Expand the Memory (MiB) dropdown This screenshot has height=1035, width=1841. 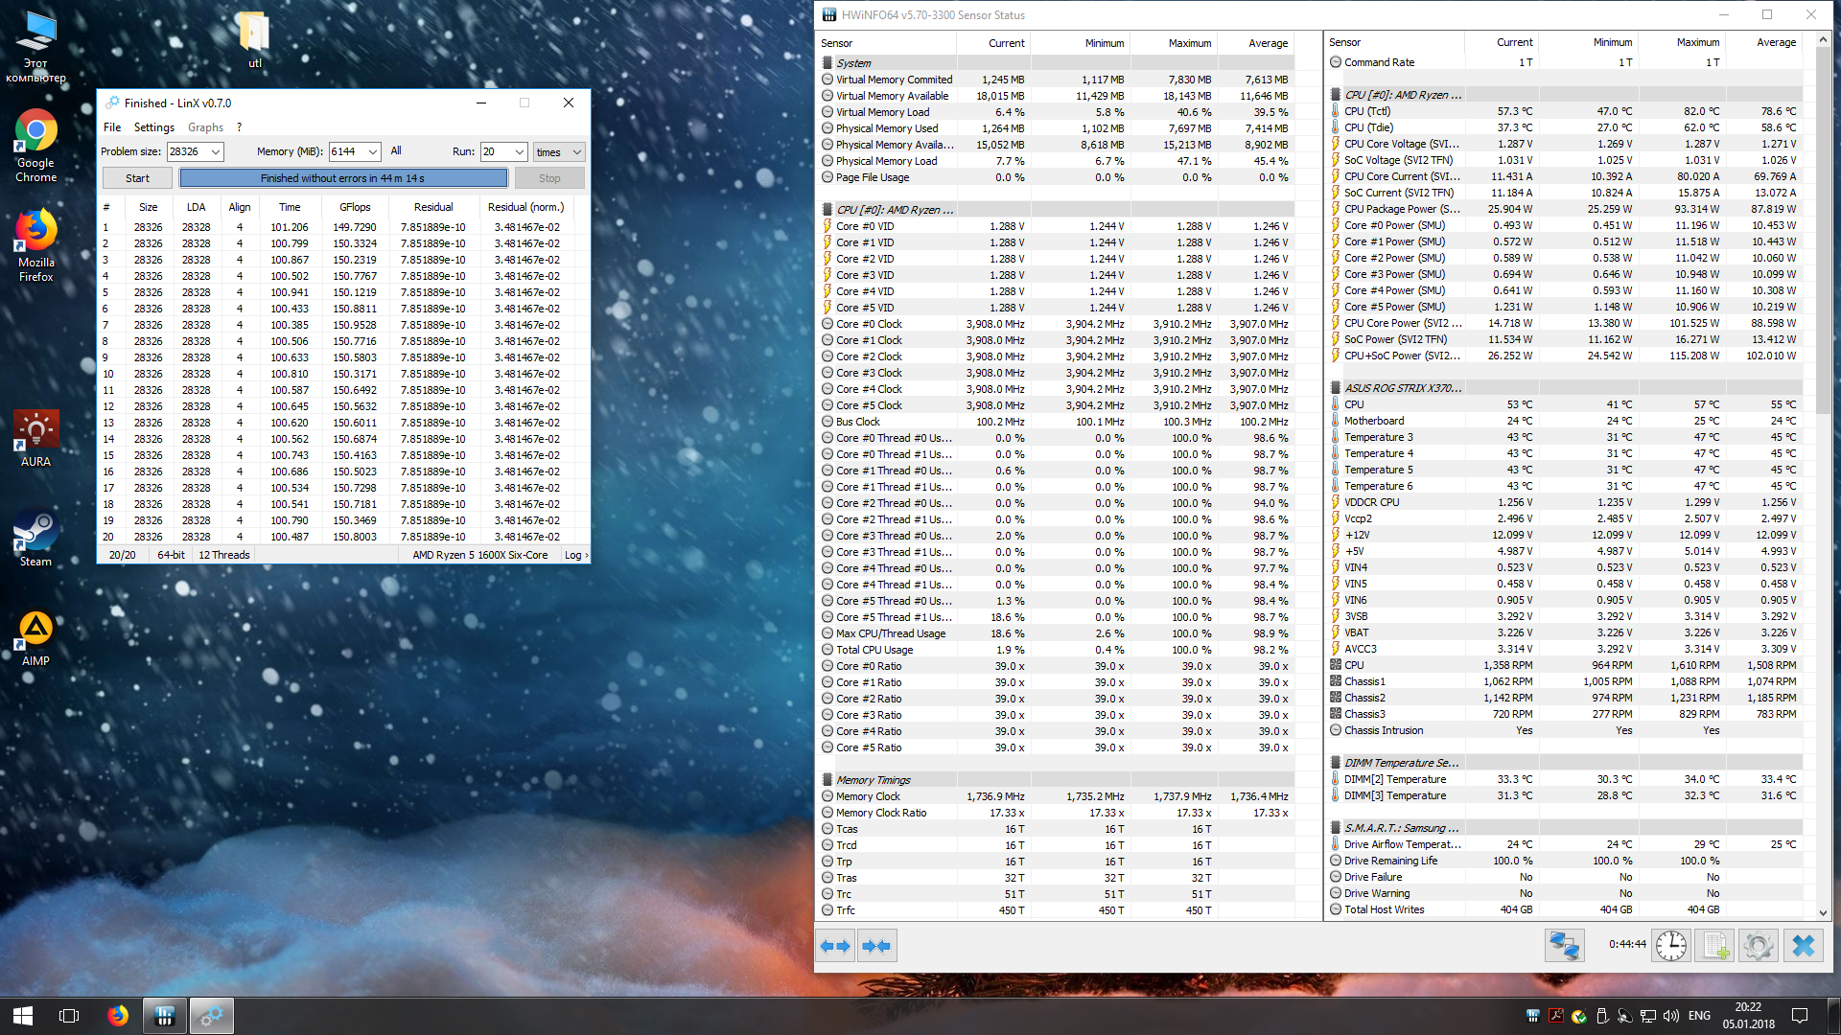[x=372, y=152]
